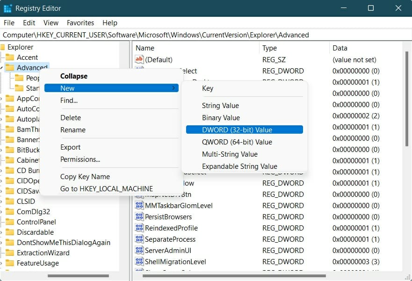Click the tree pane horizontal scrollbar thumb
412x281 pixels.
coord(78,276)
